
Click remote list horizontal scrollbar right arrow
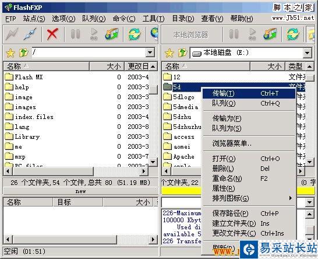tap(144, 171)
